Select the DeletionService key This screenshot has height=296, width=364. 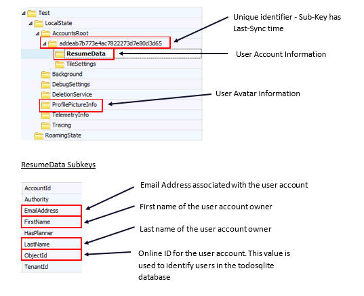click(72, 95)
